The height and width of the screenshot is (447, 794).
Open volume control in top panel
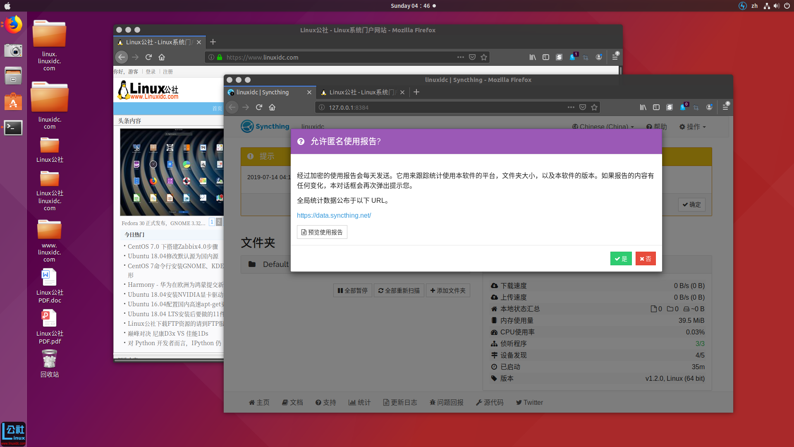[777, 6]
